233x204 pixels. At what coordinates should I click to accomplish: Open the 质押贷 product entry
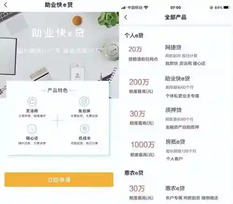click(176, 118)
